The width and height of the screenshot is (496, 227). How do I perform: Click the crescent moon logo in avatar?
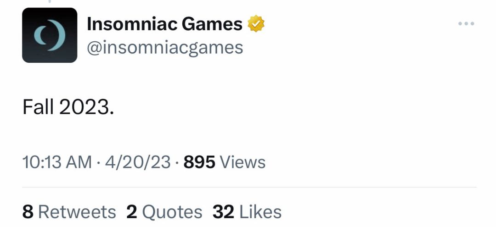point(50,35)
